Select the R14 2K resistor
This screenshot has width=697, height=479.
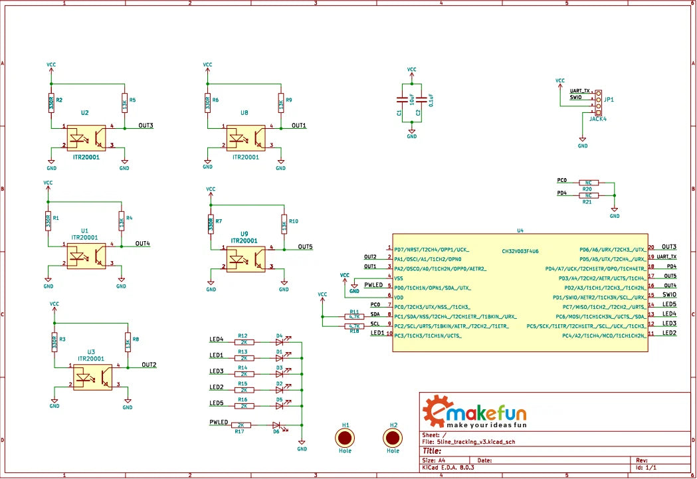[x=244, y=374]
